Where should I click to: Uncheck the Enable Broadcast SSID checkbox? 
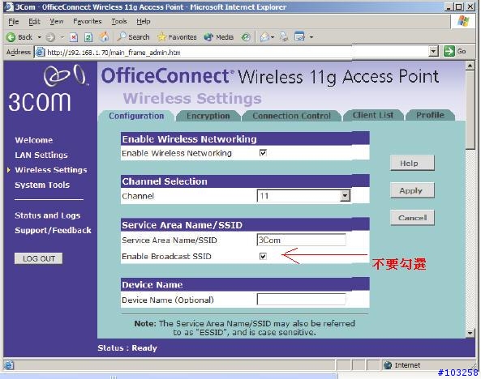(x=263, y=256)
